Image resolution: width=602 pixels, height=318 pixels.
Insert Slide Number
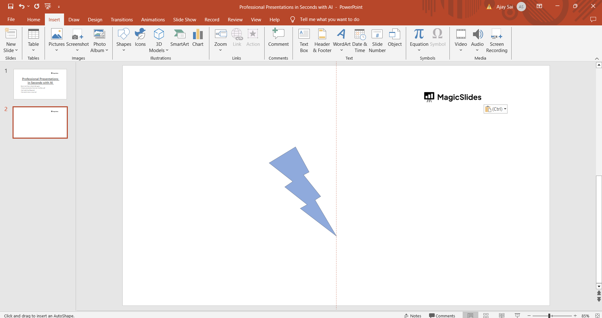[377, 41]
